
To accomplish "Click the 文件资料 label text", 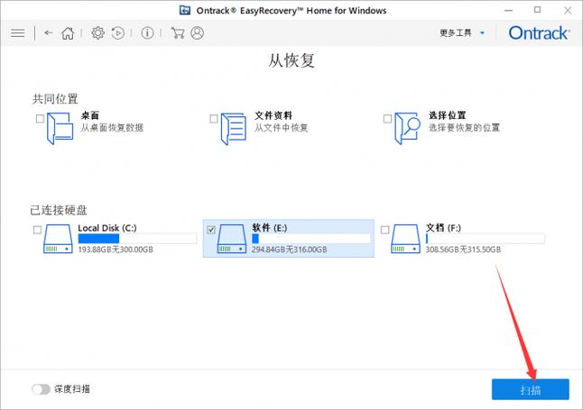I will tap(273, 115).
